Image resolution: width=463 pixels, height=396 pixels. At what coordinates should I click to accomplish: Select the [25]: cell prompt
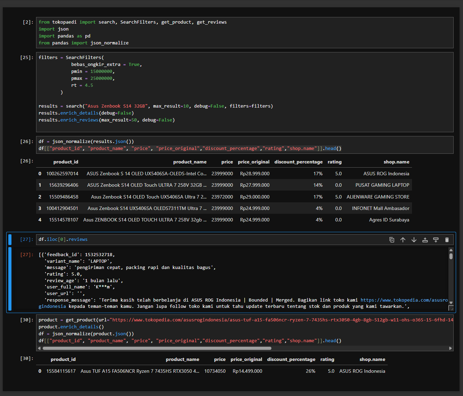click(x=27, y=58)
